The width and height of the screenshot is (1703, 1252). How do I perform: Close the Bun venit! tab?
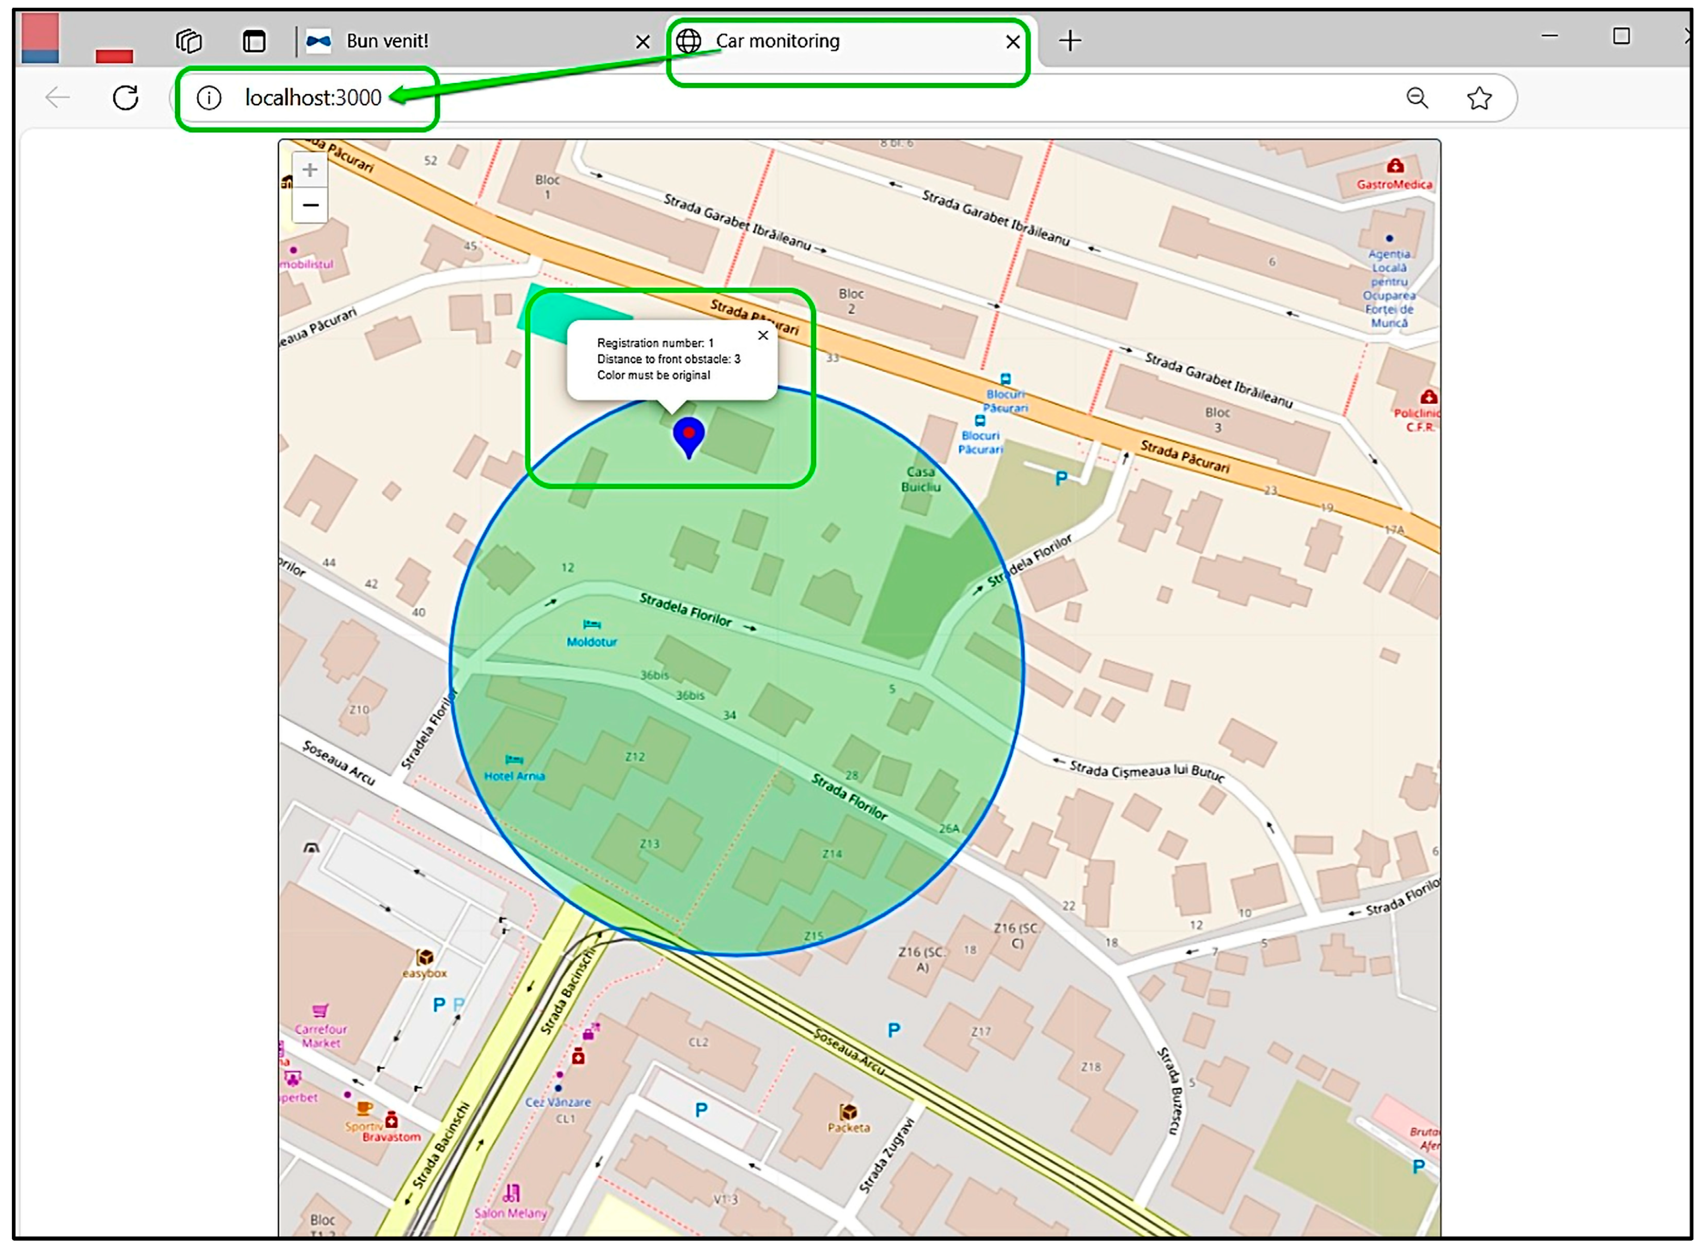pyautogui.click(x=642, y=42)
